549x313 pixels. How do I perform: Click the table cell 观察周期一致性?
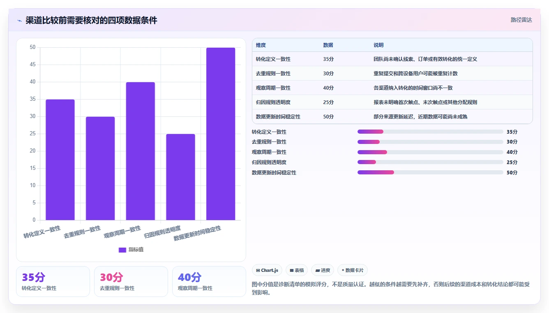point(273,88)
